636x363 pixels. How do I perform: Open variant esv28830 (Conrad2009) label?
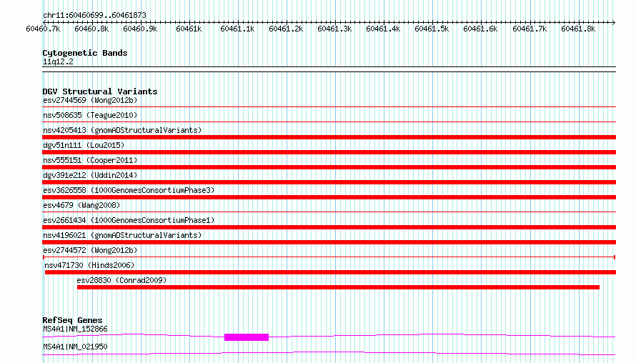pos(121,280)
